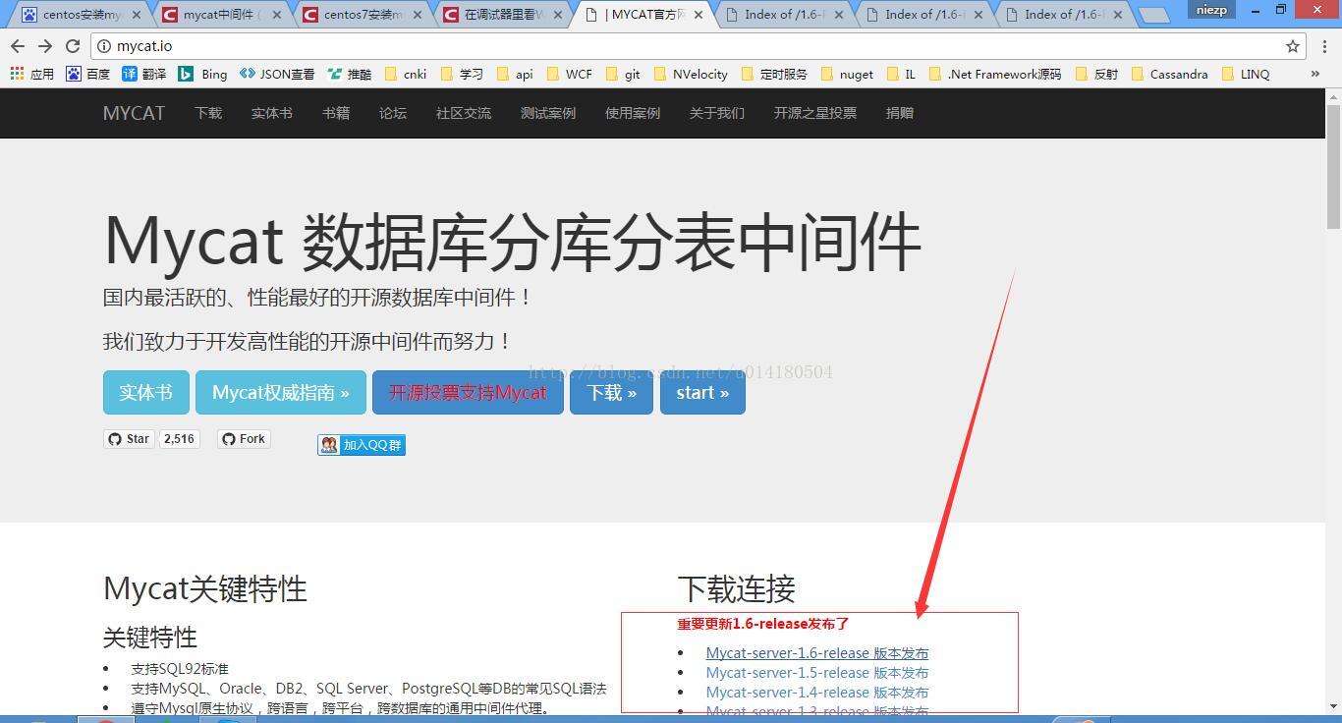This screenshot has width=1342, height=723.
Task: Open the 书籍 navbar item
Action: pos(336,113)
